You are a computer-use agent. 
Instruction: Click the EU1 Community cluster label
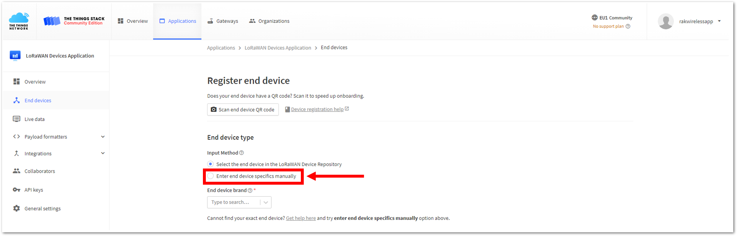616,18
